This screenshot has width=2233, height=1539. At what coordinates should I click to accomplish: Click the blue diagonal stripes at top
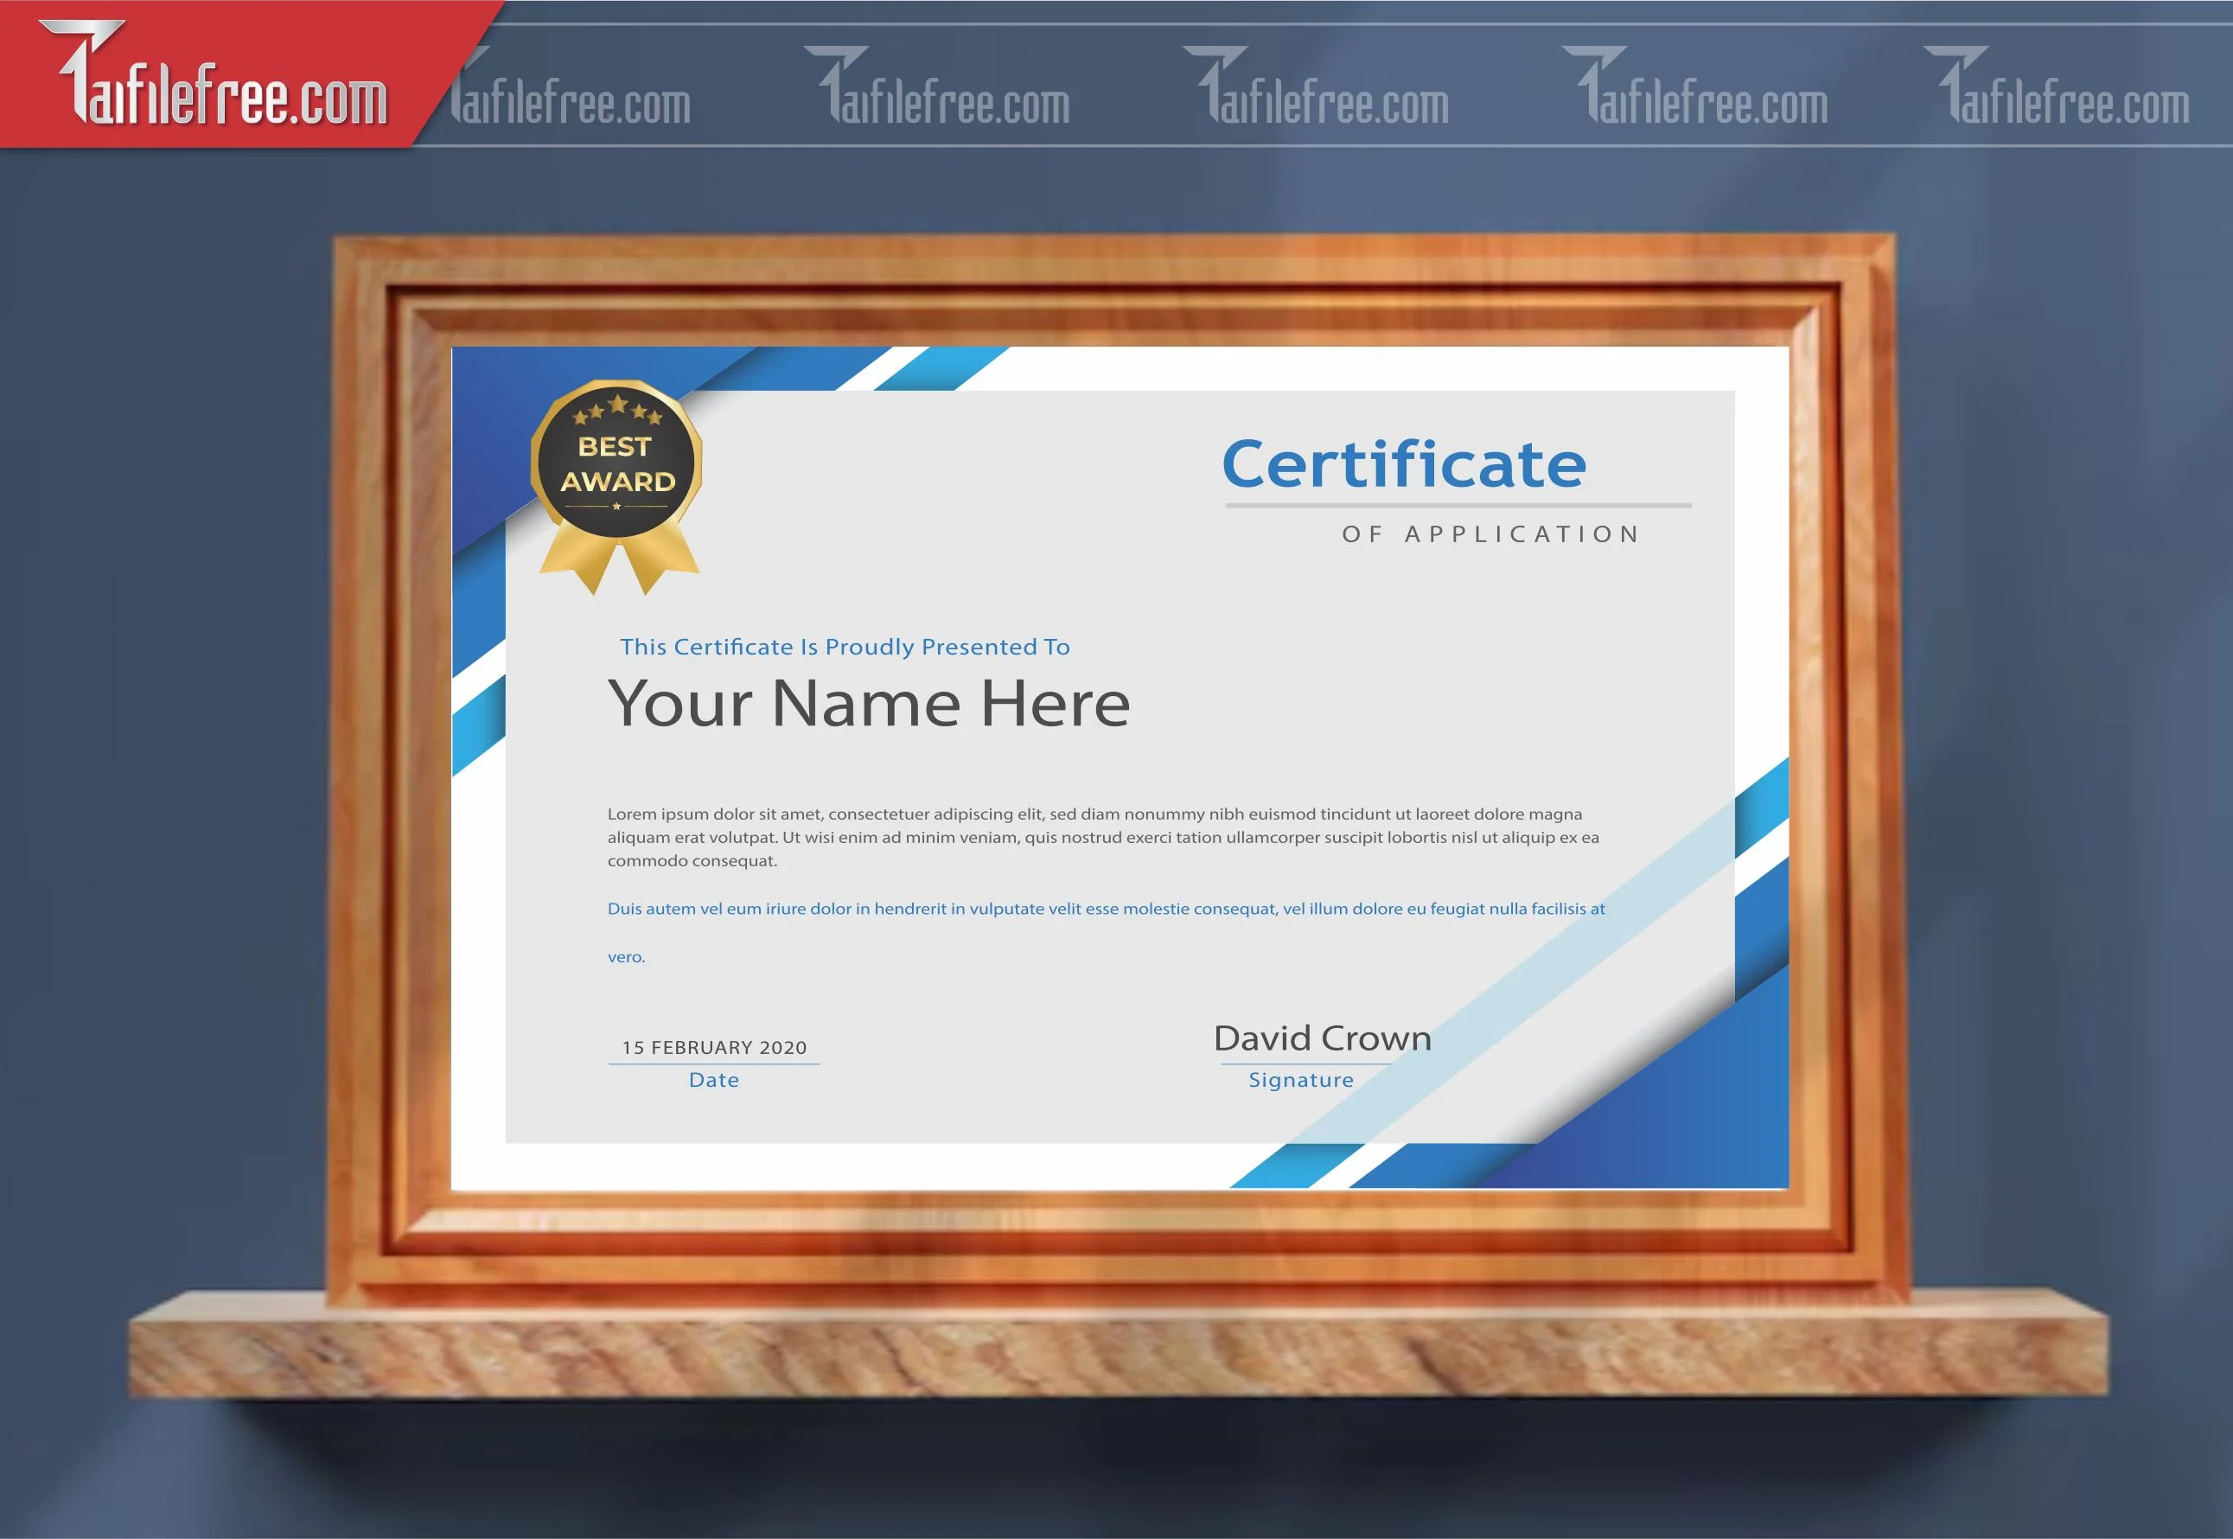click(921, 368)
